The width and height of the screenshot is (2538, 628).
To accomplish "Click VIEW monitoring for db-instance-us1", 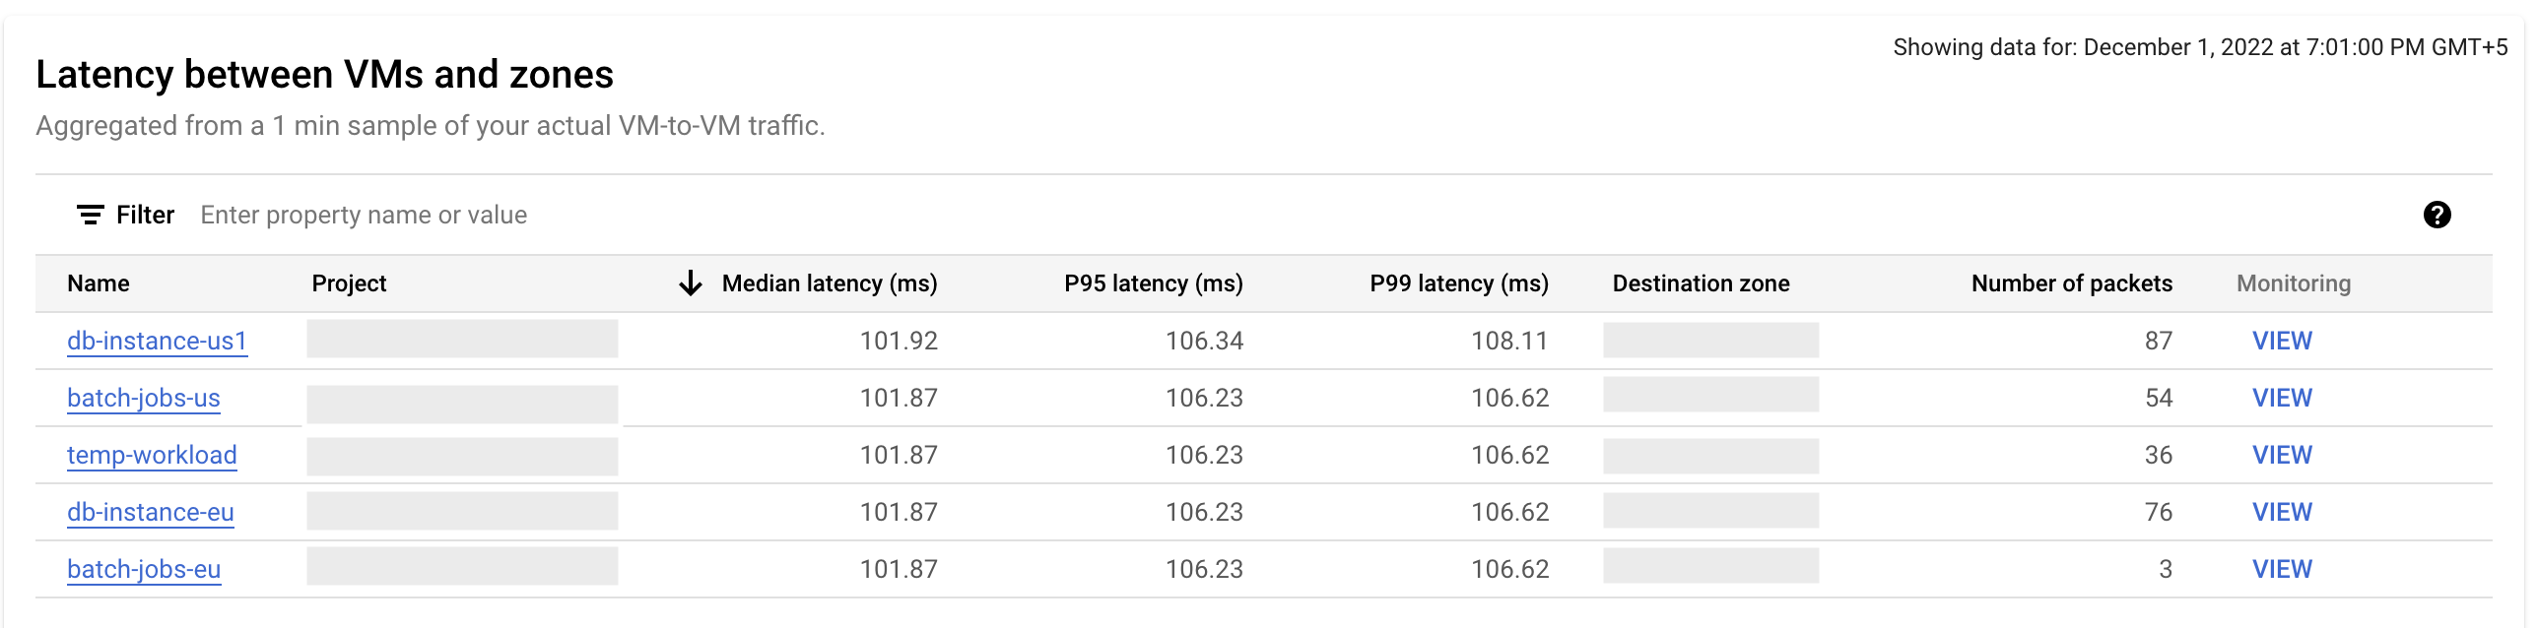I will click(x=2282, y=341).
